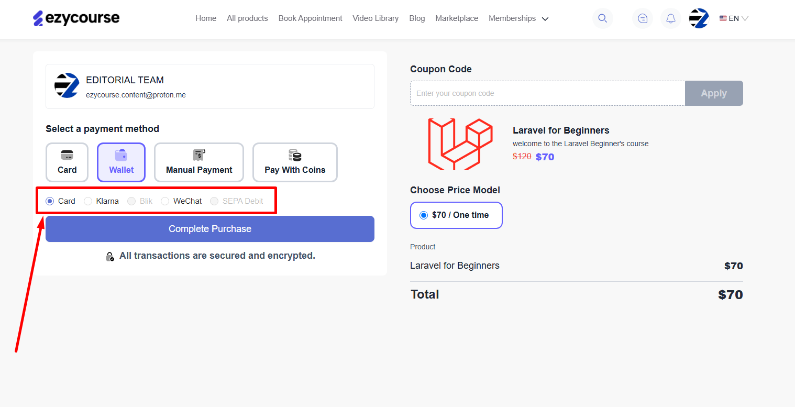Click the Laravel course logo thumbnail
Viewport: 795px width, 407px height.
point(460,144)
